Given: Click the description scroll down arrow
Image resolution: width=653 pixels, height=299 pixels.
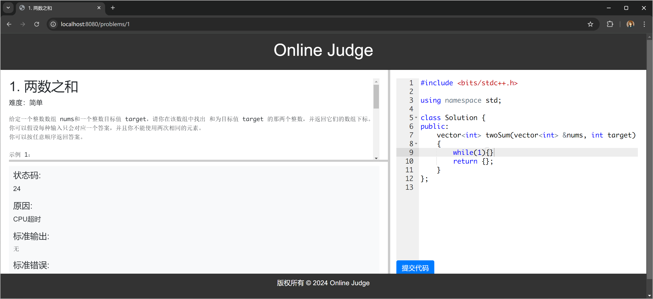Looking at the screenshot, I should click(376, 158).
